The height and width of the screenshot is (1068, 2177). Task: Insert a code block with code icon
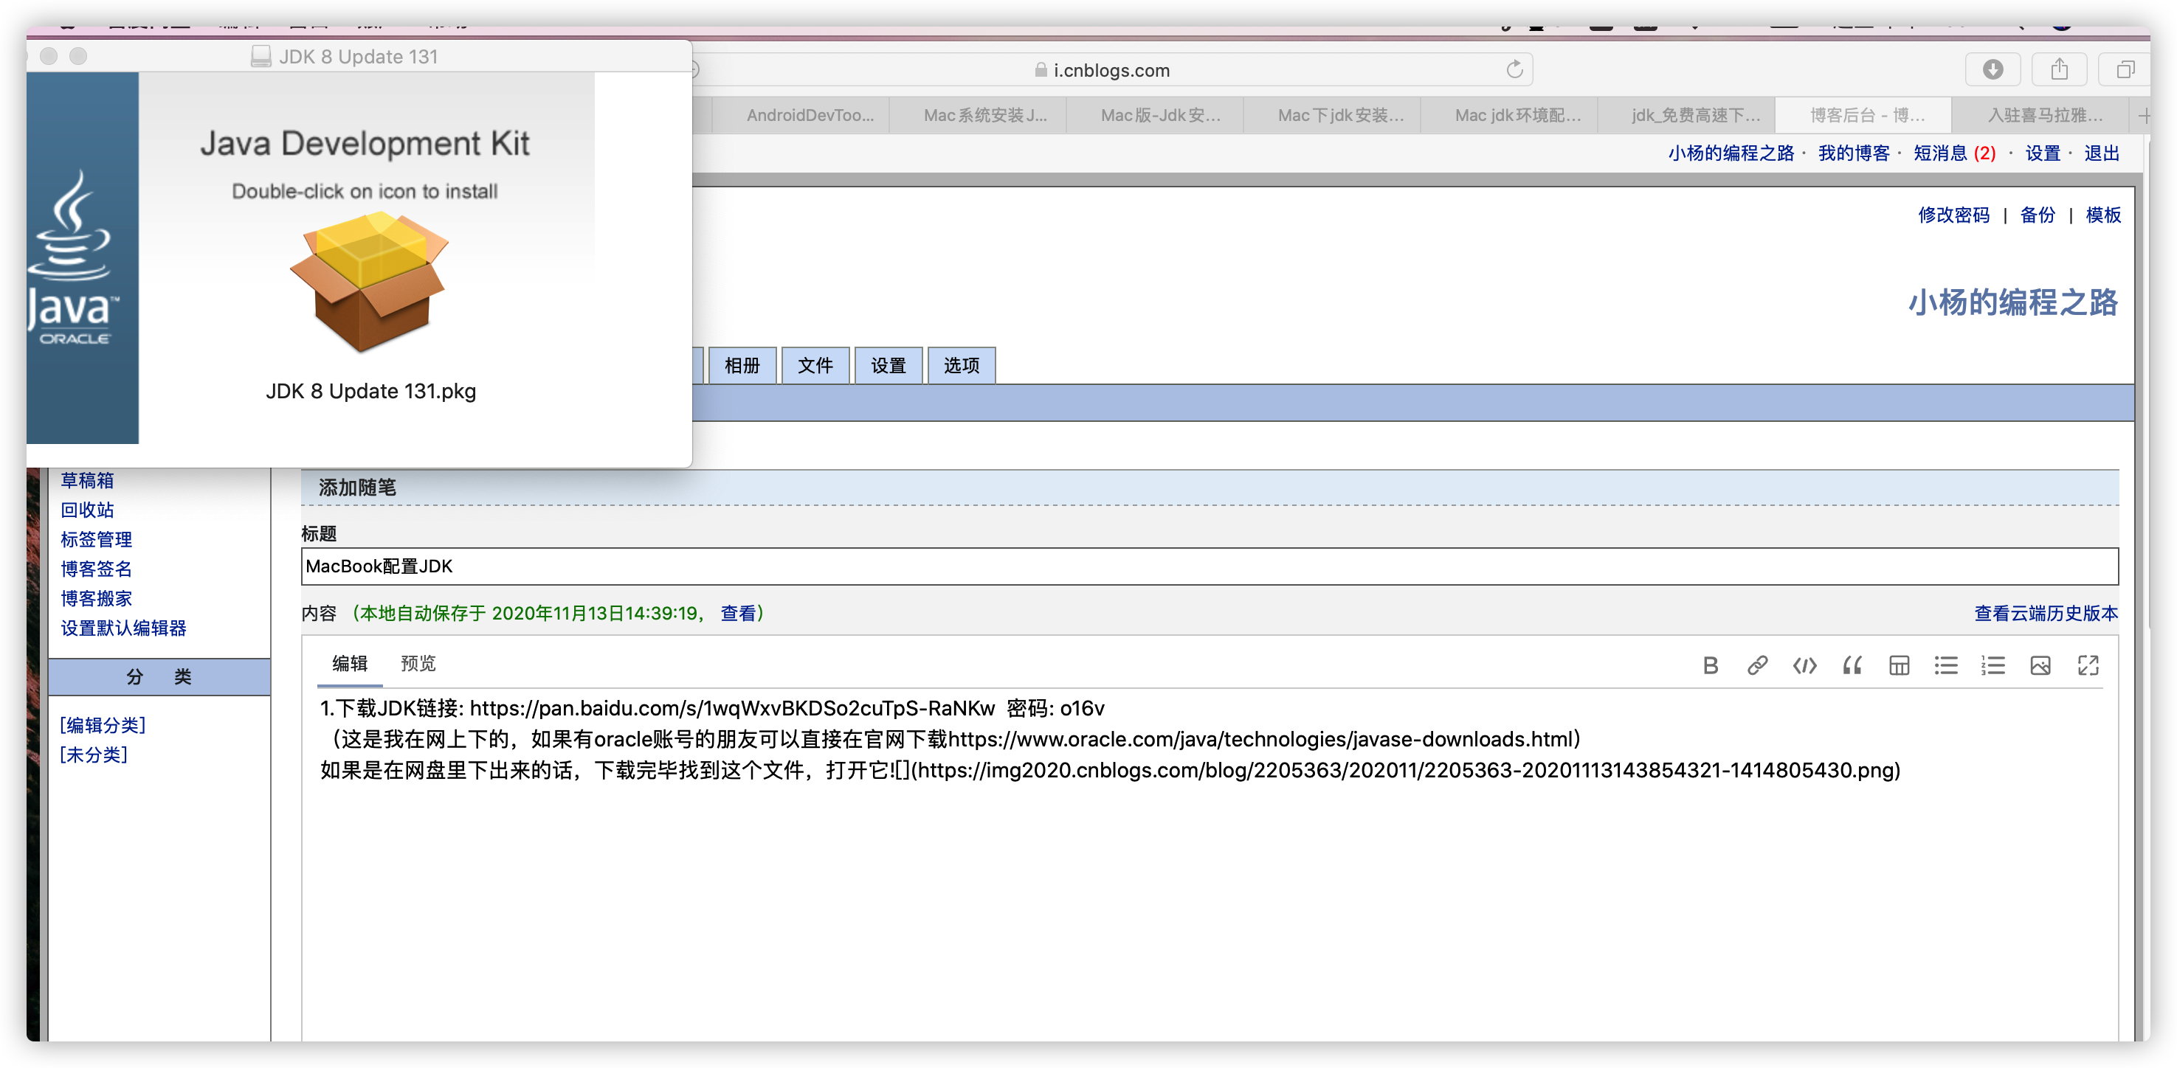(x=1804, y=666)
